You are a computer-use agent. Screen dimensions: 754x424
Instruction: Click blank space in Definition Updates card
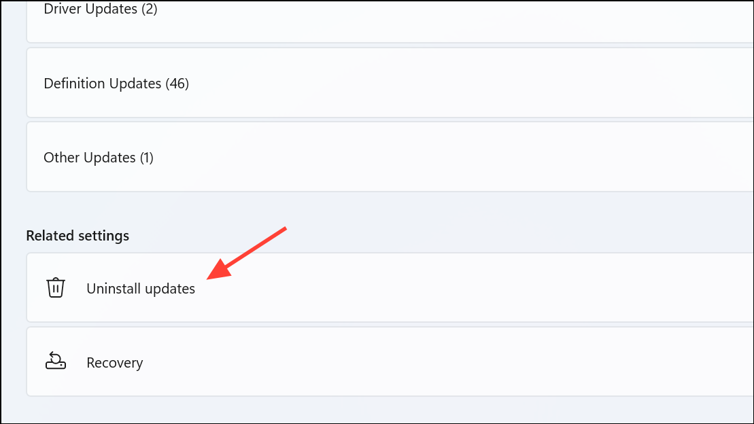point(481,83)
